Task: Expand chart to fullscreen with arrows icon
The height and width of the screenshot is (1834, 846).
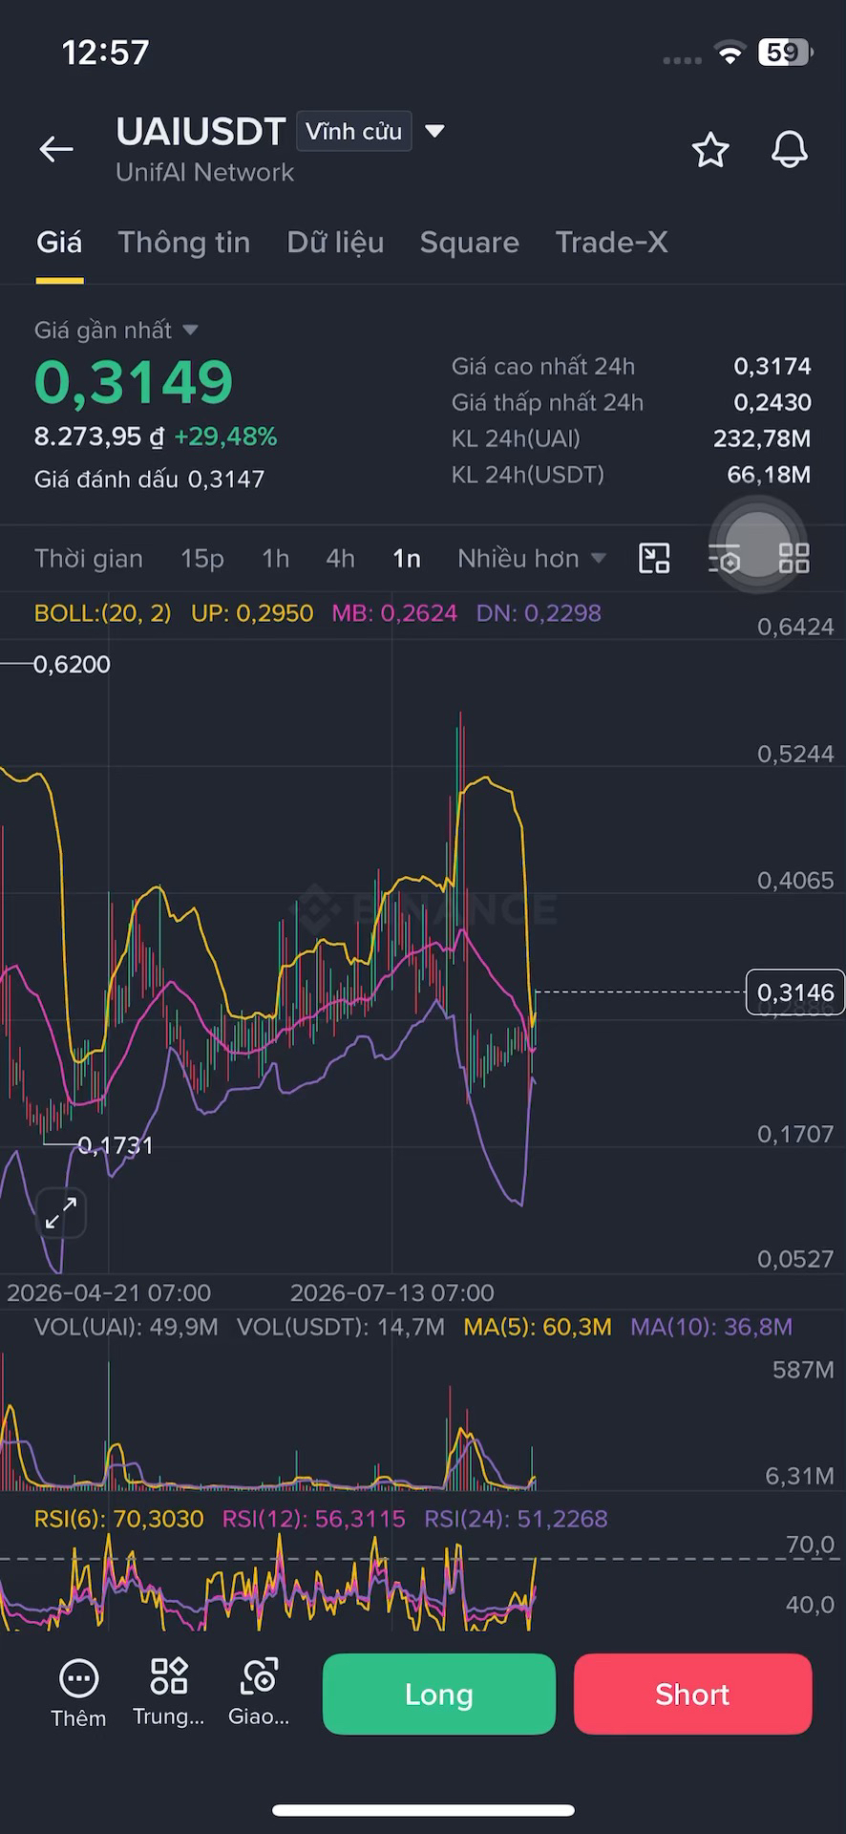Action: (x=61, y=1214)
